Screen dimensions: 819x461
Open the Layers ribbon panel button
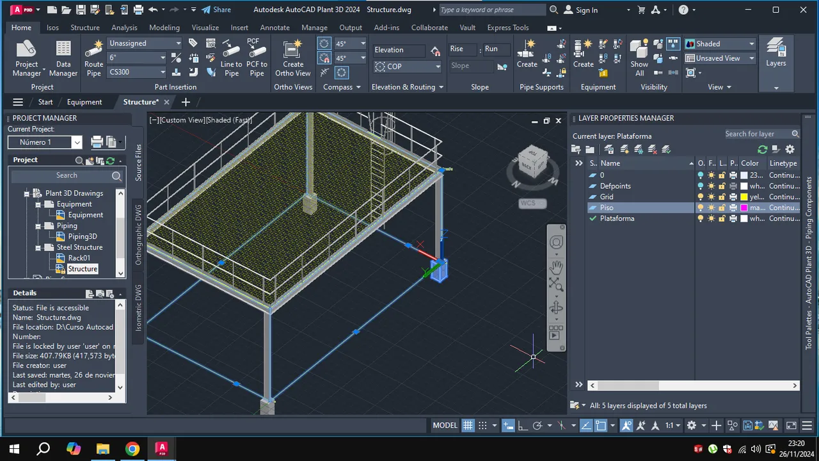775,53
